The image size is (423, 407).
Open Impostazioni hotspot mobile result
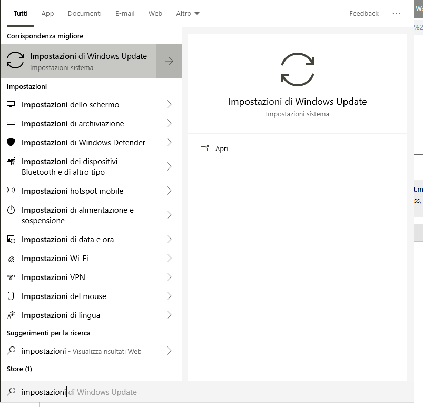[91, 191]
